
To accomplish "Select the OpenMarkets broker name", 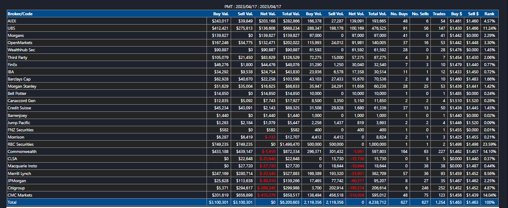I will click(x=20, y=43).
